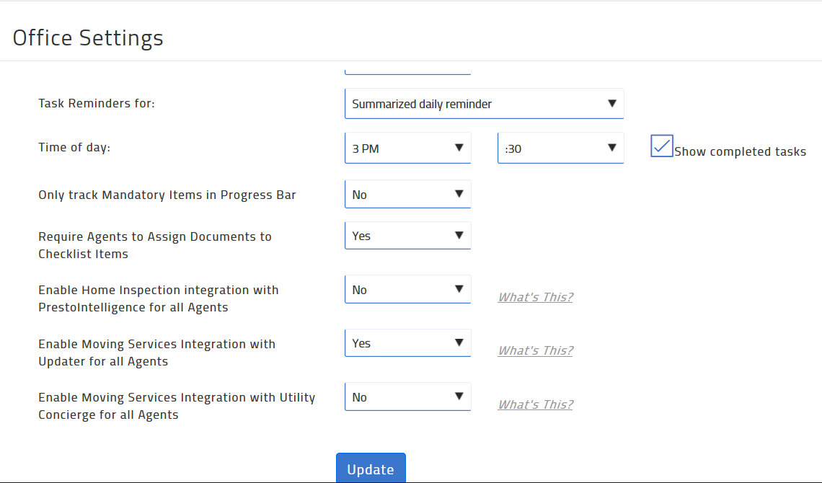The width and height of the screenshot is (822, 483).
Task: Open What's This for Utility Concierge
Action: click(x=535, y=404)
